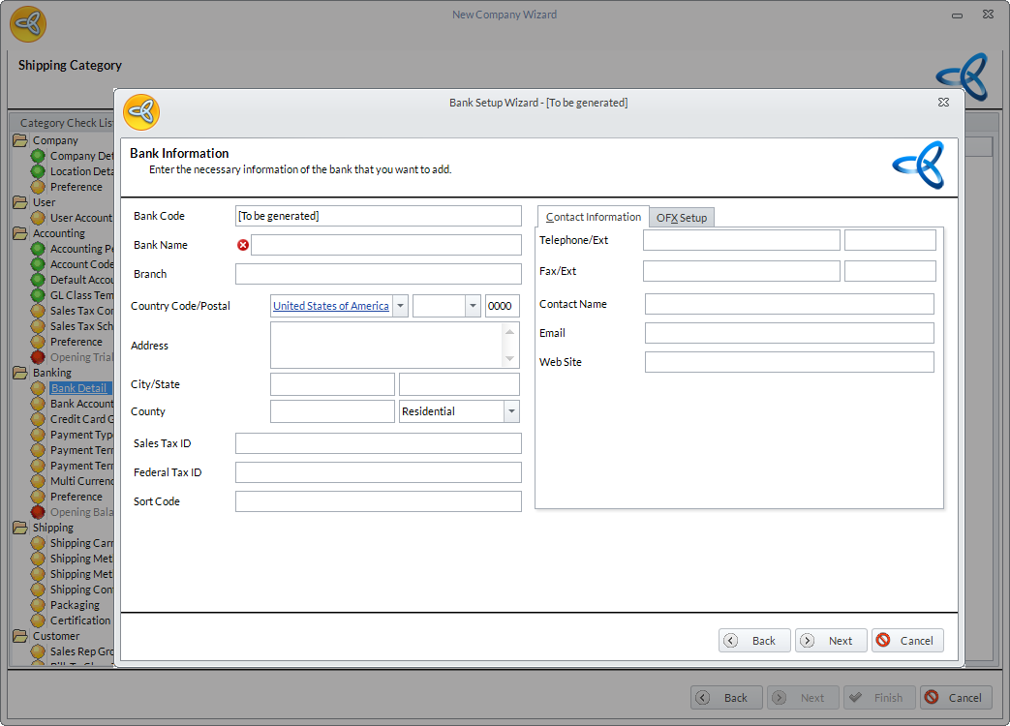Follow the United States of America link
This screenshot has width=1010, height=726.
330,306
